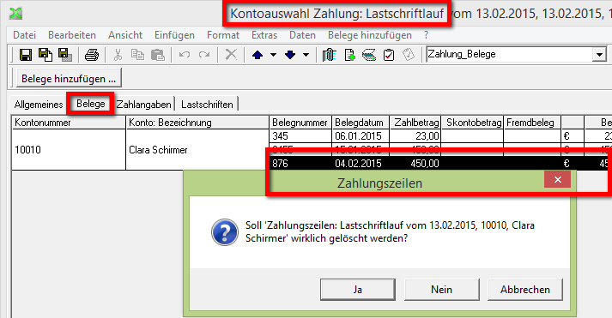
Task: Open the Extras menu
Action: coord(264,35)
